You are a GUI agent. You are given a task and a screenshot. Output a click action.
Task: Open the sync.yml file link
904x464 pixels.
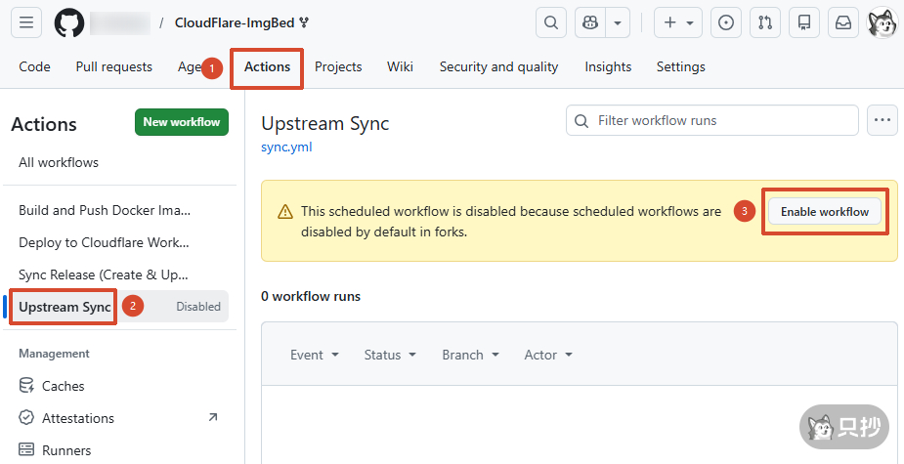[x=286, y=147]
